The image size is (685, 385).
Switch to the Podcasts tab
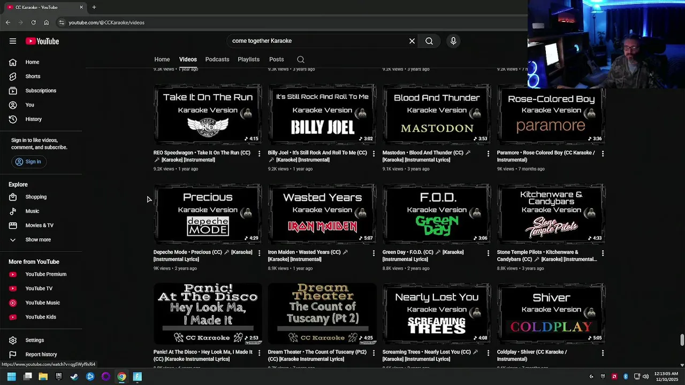click(x=217, y=59)
